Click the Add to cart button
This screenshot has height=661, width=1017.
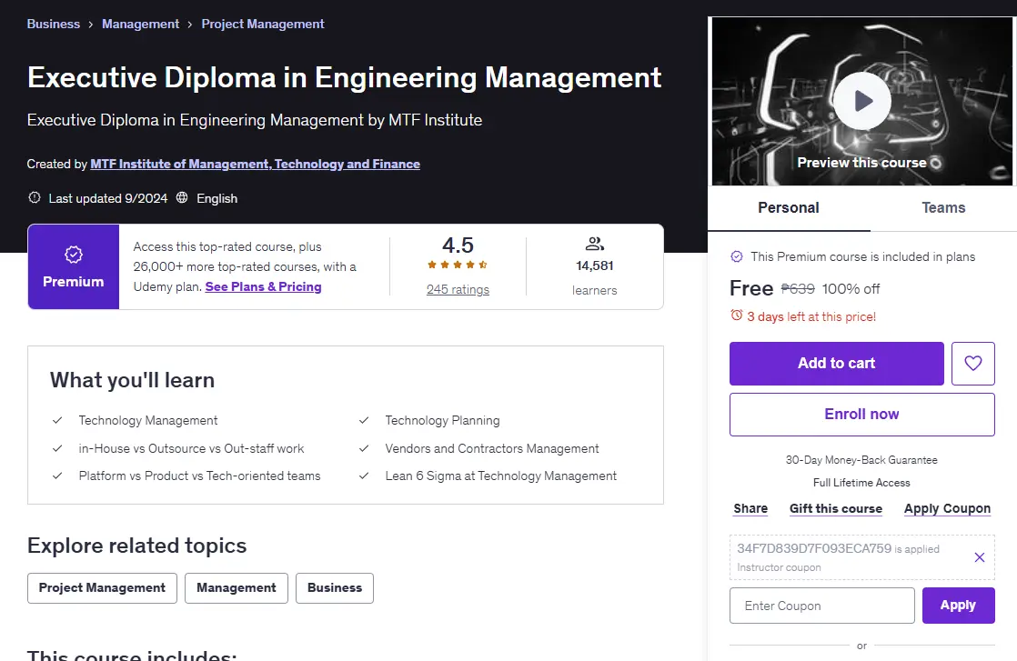837,364
